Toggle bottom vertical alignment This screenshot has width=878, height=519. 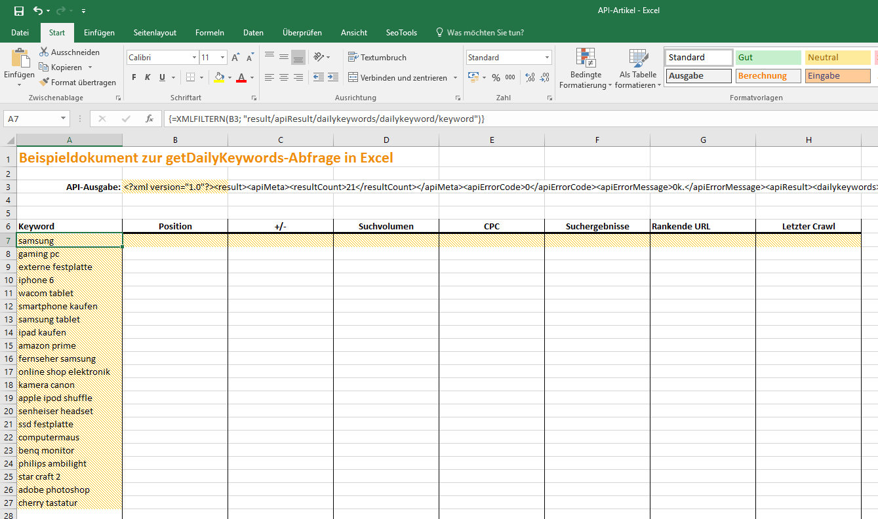pyautogui.click(x=298, y=57)
